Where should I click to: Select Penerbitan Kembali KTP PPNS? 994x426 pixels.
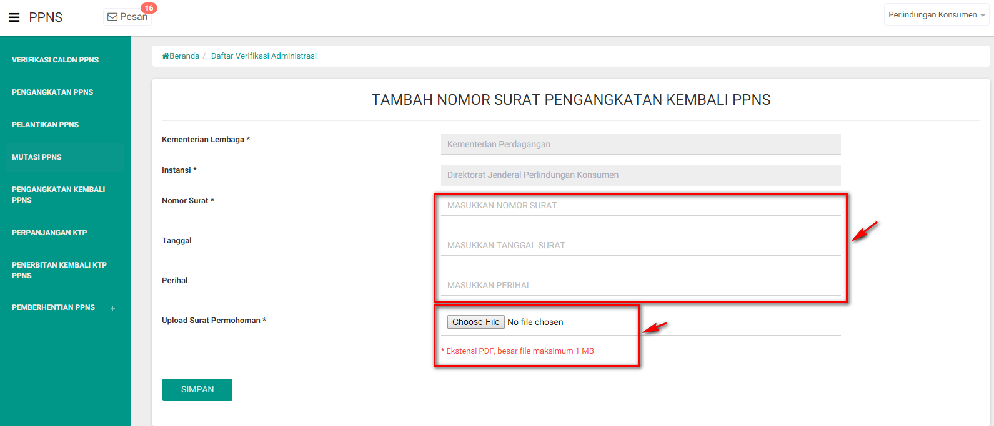coord(59,270)
